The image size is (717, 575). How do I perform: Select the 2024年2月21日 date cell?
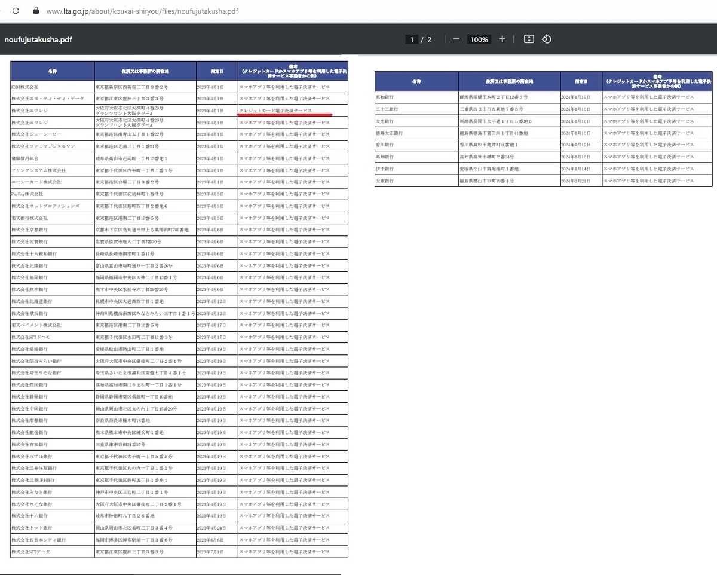(581, 181)
